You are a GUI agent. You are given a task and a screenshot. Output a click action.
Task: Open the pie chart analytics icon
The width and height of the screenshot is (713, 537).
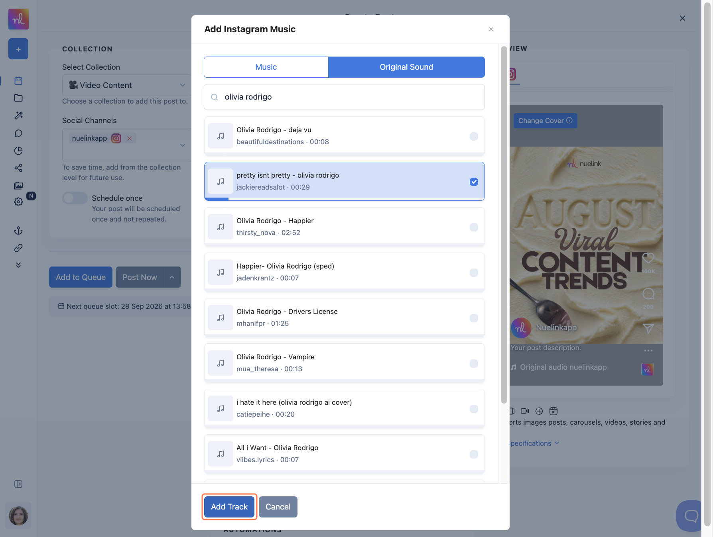[x=18, y=151]
